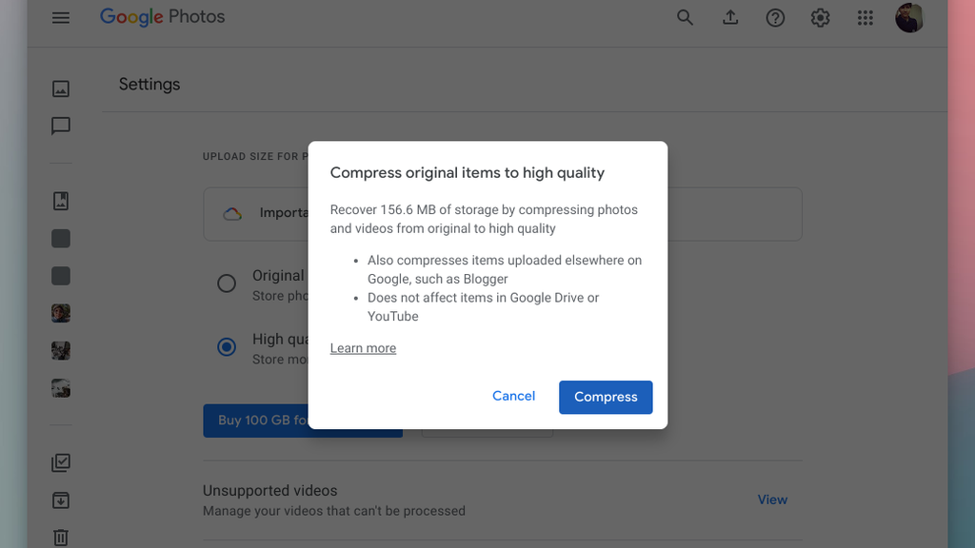Open the Print store checkmark icon
975x548 pixels.
(x=60, y=462)
